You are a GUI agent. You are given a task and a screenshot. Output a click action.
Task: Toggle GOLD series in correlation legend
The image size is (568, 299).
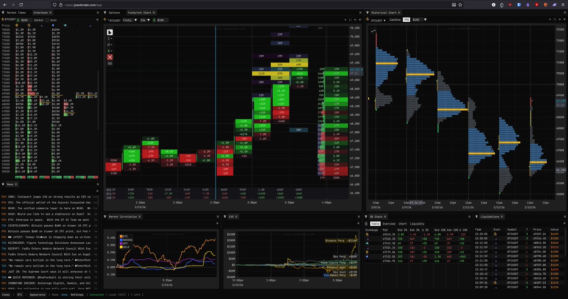point(125,247)
